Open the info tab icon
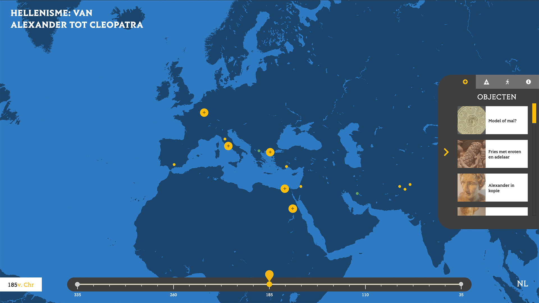Viewport: 539px width, 303px height. 528,82
